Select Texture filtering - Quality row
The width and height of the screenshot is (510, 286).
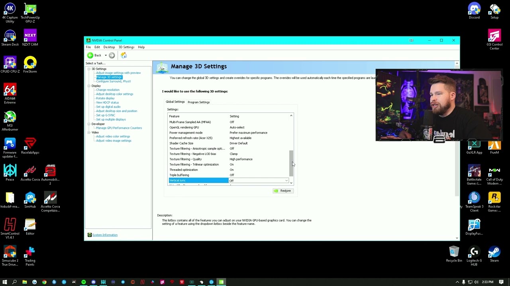point(229,159)
